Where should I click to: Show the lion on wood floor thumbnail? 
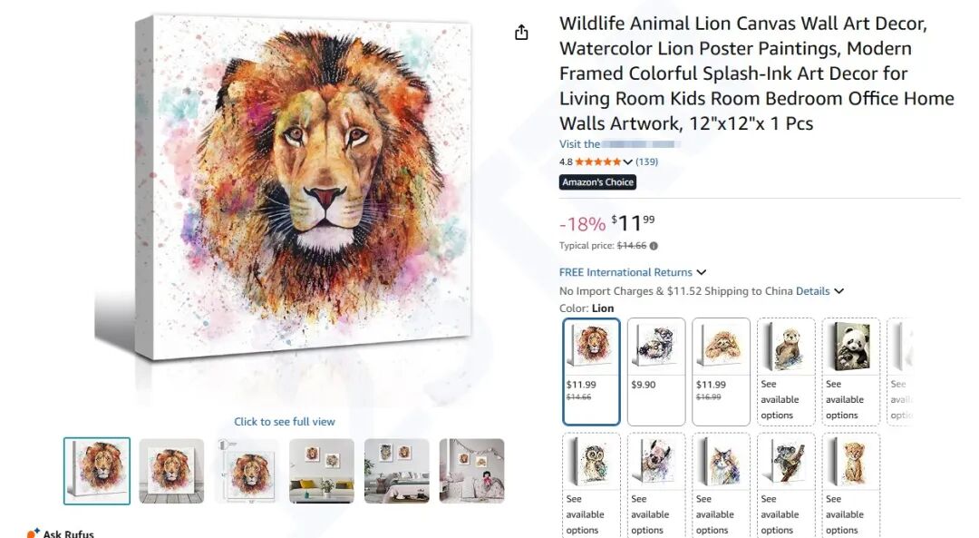click(x=171, y=471)
